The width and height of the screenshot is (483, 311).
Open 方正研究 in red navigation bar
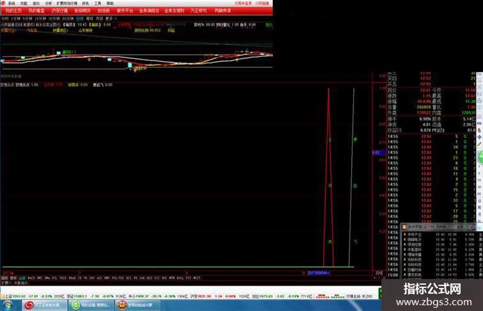pyautogui.click(x=198, y=11)
